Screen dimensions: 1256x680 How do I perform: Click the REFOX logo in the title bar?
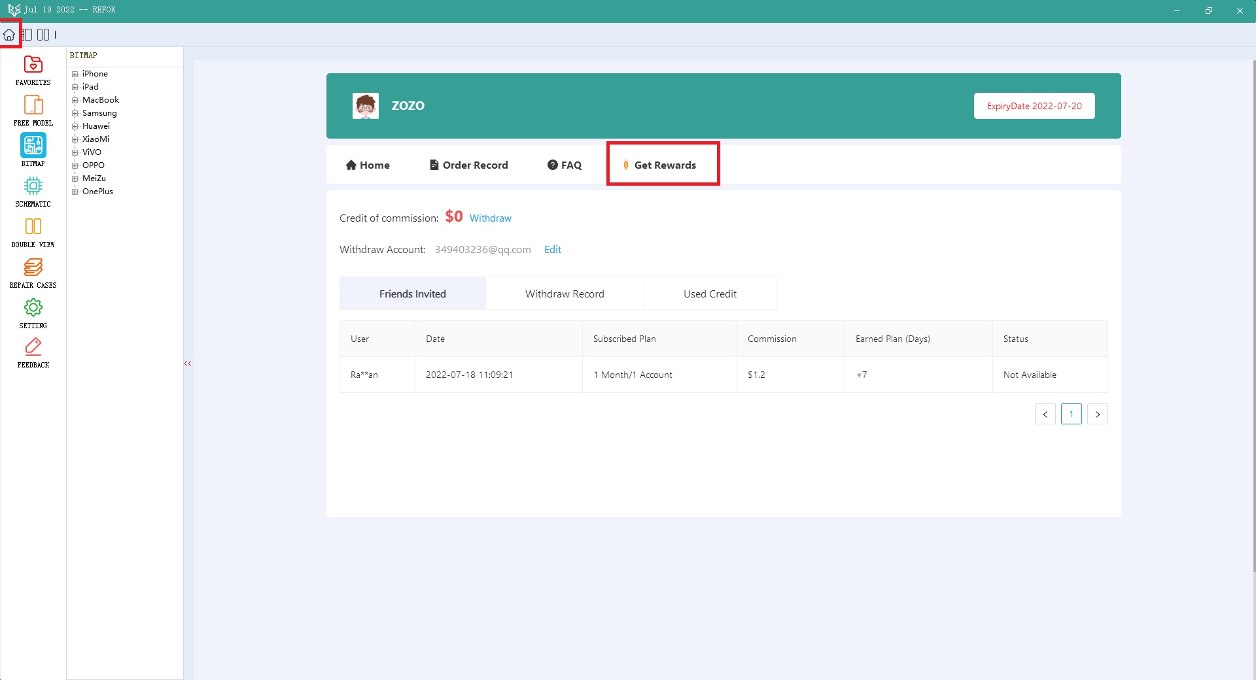(14, 10)
